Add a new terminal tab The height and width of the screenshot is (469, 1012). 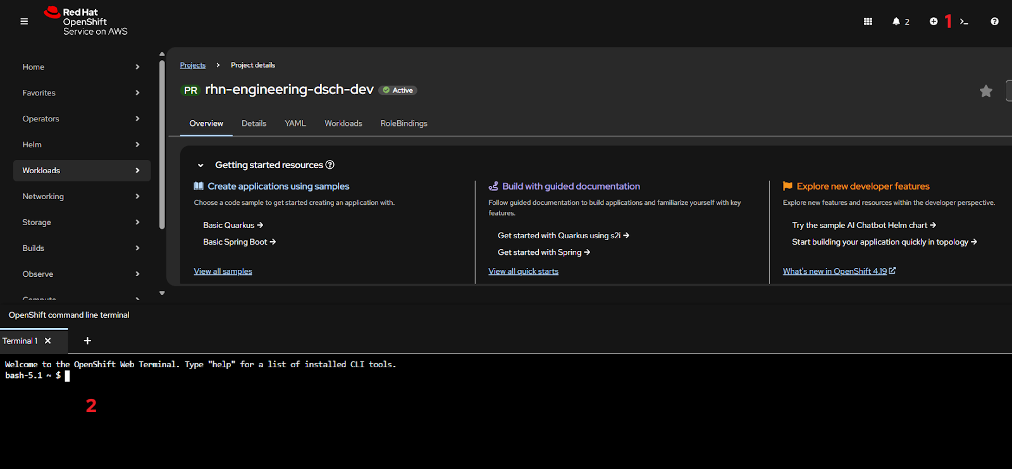(87, 341)
